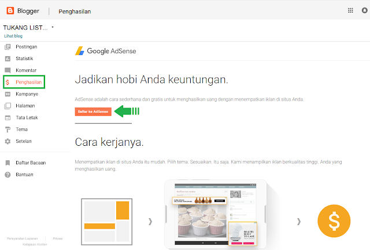
Task: Open the Tema menu item
Action: tap(22, 130)
